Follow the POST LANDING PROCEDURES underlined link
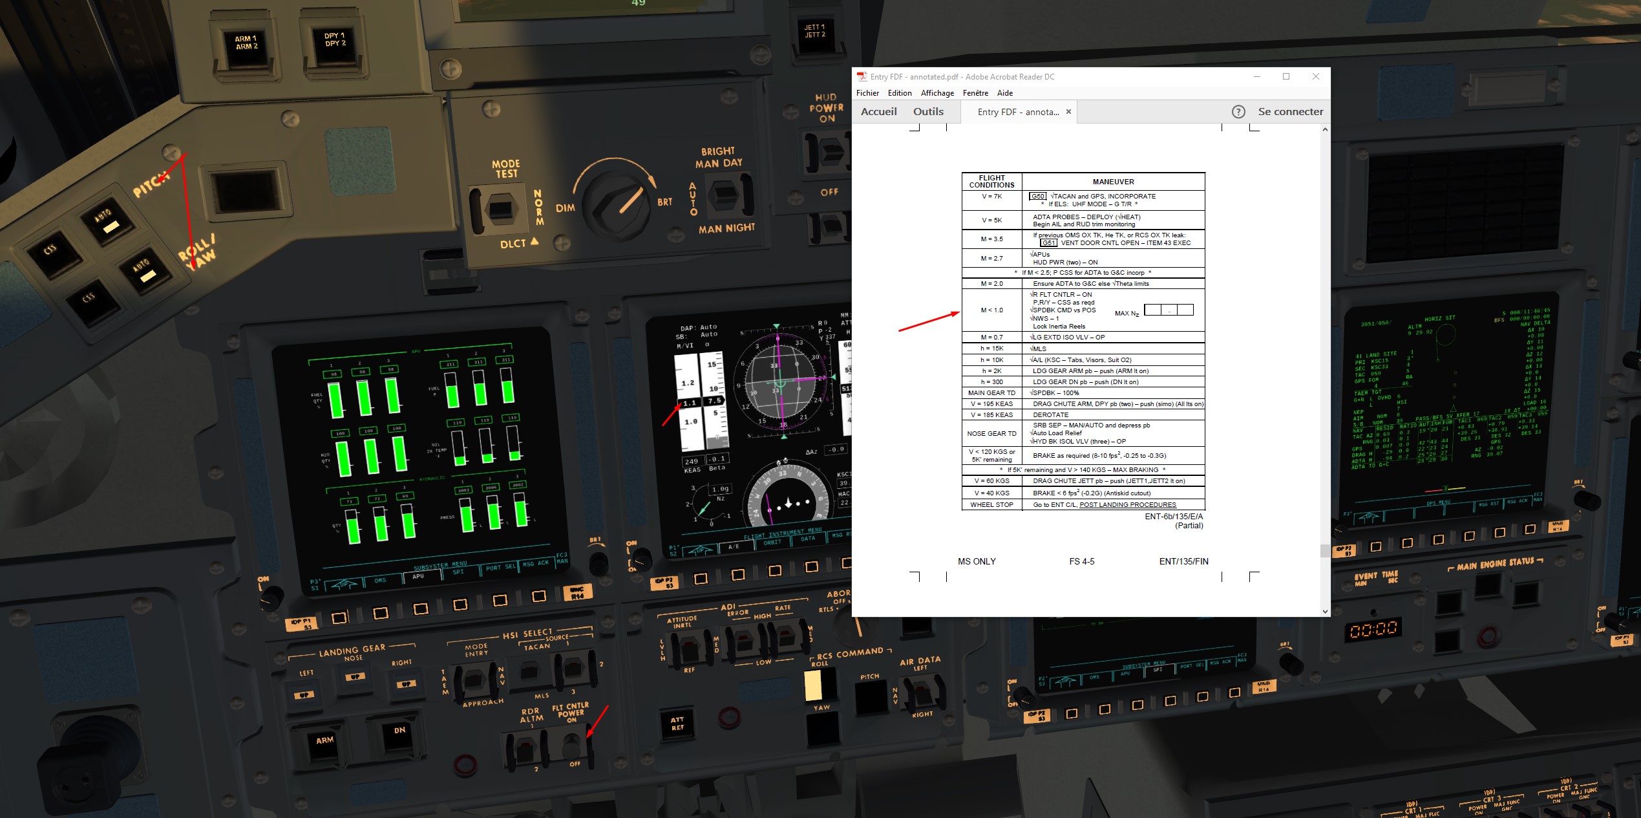Screen dimensions: 1641x818 pyautogui.click(x=1128, y=505)
